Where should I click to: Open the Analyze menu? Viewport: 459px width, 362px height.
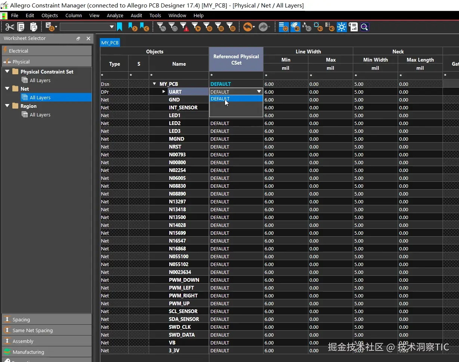click(x=115, y=15)
